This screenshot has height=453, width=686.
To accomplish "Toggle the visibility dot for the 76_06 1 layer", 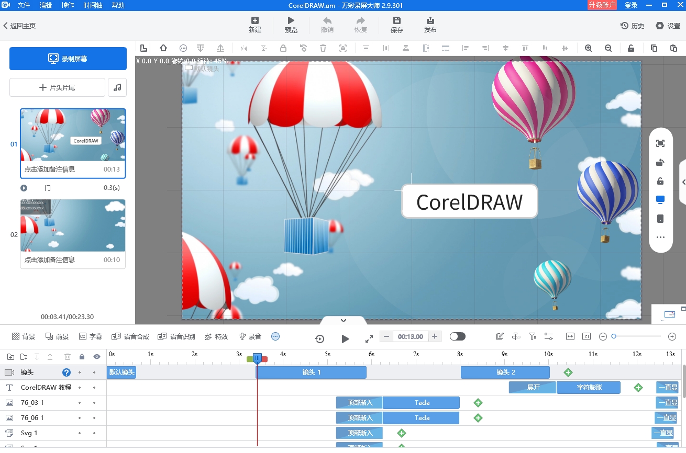I will [94, 418].
